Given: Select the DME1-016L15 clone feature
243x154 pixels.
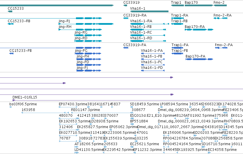Looking at the screenshot, I should pos(128,100).
